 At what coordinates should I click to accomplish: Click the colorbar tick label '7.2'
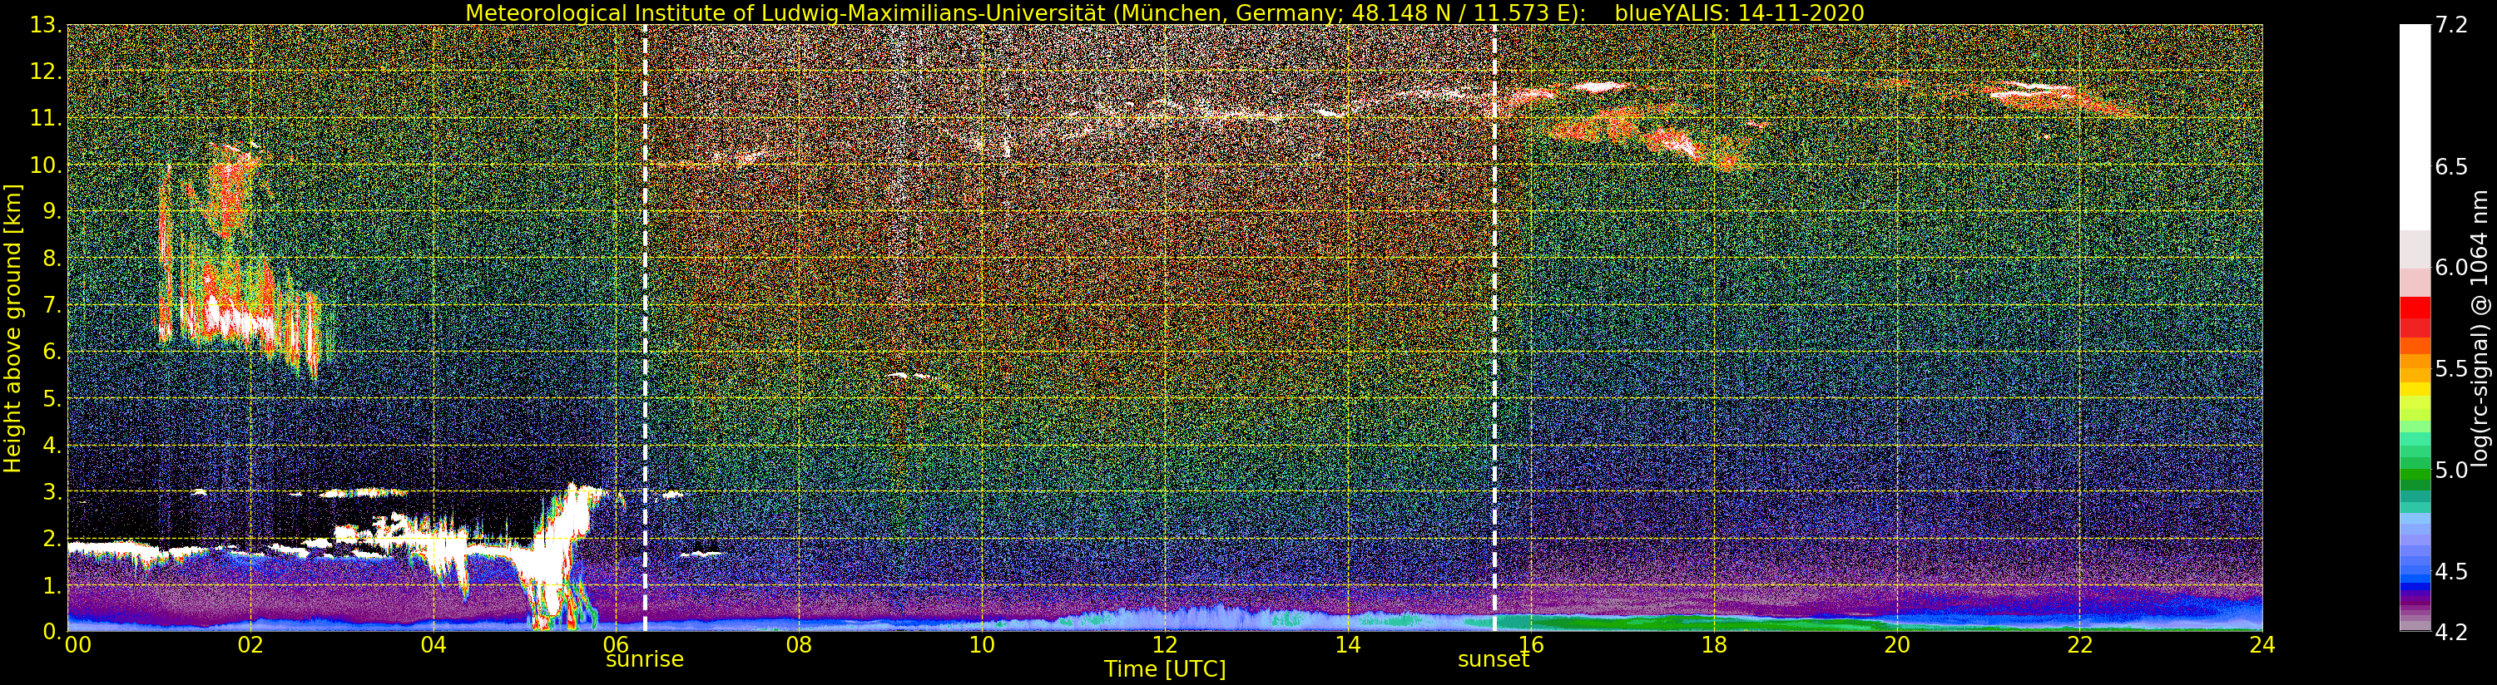click(x=2450, y=26)
